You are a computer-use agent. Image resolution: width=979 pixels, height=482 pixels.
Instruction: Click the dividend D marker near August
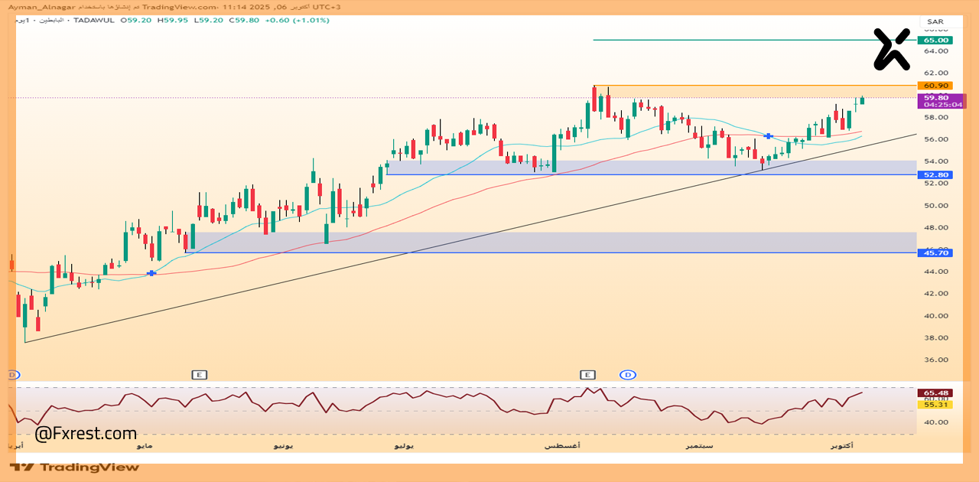click(628, 375)
